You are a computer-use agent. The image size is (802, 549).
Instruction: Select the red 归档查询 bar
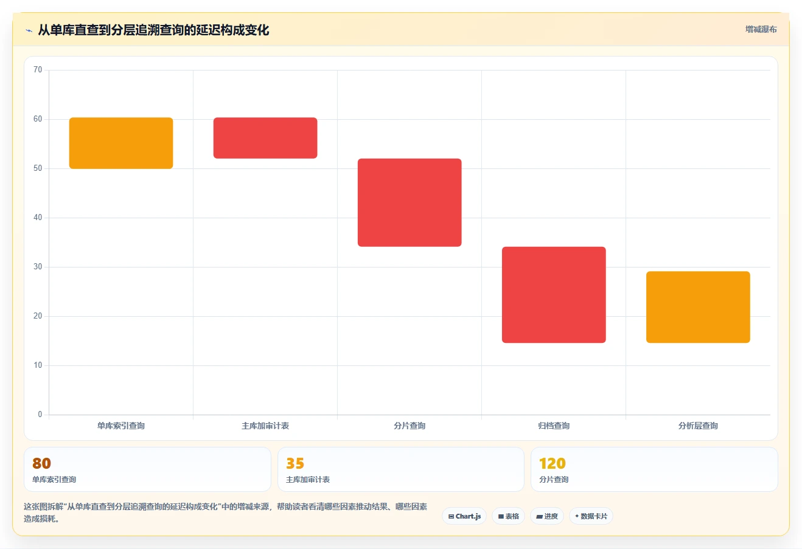[554, 295]
